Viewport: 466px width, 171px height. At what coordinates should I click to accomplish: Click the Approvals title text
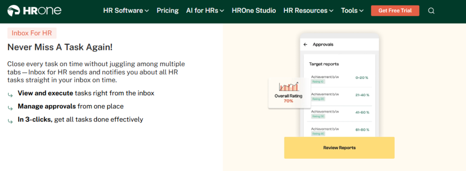click(323, 44)
